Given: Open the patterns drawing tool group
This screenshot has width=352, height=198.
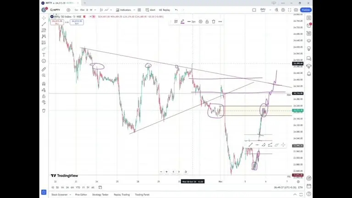Looking at the screenshot, I should (44, 36).
